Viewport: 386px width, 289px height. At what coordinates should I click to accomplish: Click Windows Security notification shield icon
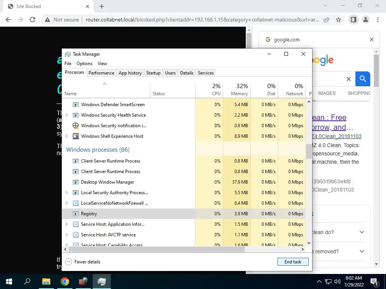75,126
